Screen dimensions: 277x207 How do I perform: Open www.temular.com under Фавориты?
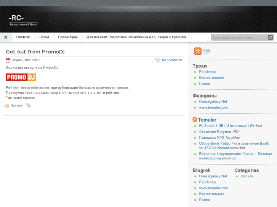[x=213, y=107]
